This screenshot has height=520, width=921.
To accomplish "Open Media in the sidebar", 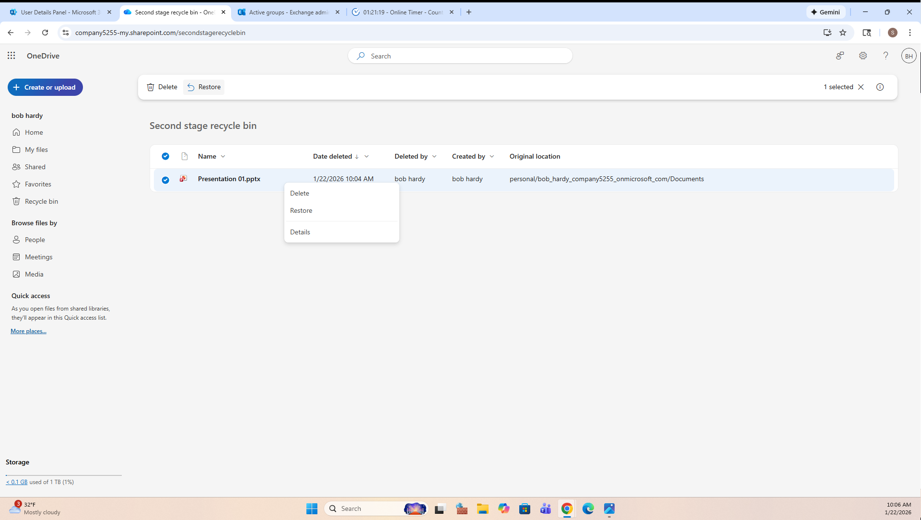I will point(34,274).
